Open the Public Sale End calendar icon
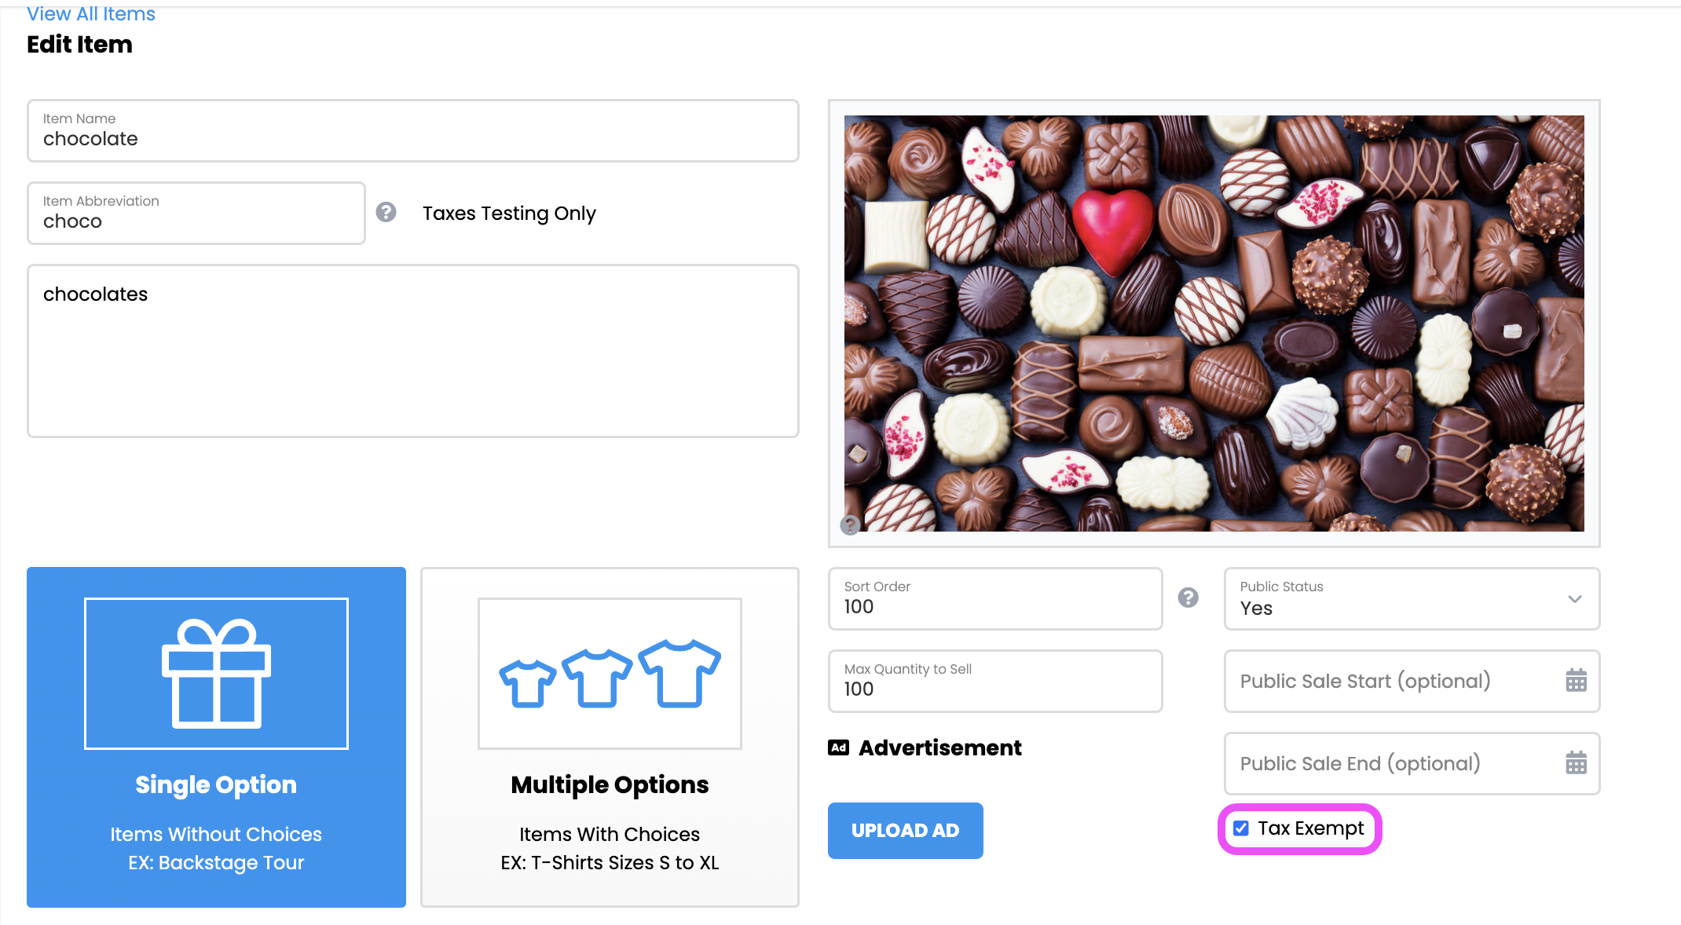The width and height of the screenshot is (1681, 925). click(1576, 762)
